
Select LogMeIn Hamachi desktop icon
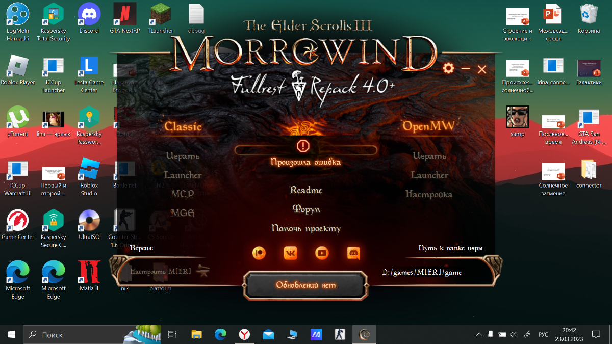pyautogui.click(x=18, y=21)
